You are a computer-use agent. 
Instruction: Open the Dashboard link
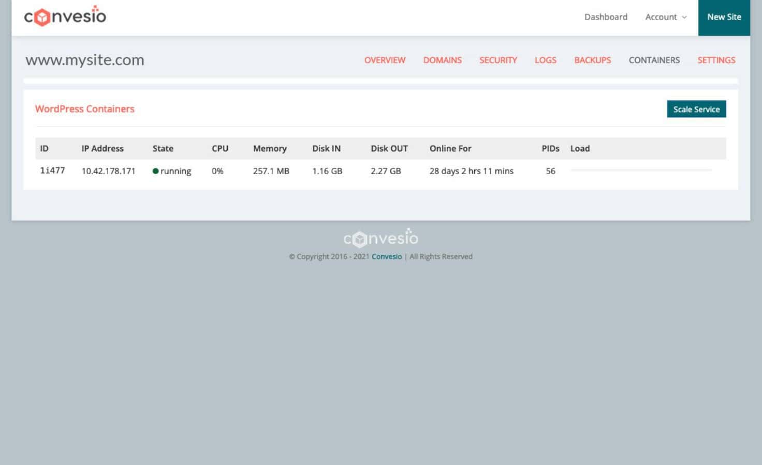(x=606, y=17)
